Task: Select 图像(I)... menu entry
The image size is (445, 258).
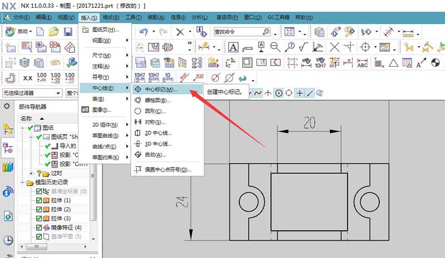Action: [105, 110]
